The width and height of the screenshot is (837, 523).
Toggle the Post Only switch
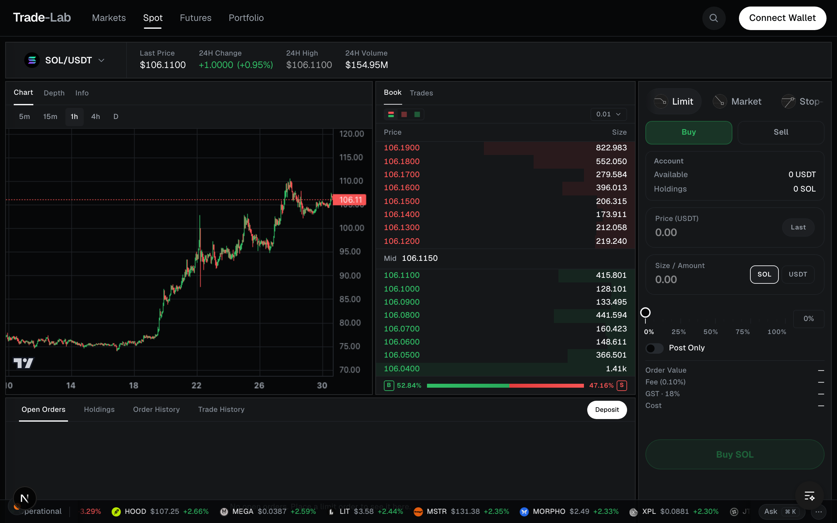coord(654,348)
